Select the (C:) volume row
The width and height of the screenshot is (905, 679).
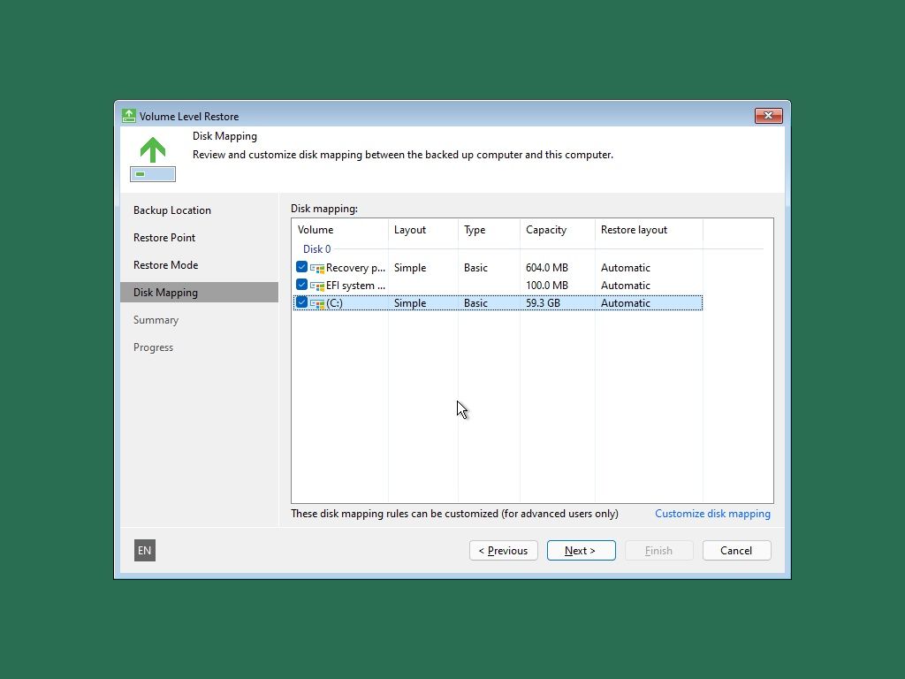pyautogui.click(x=442, y=302)
